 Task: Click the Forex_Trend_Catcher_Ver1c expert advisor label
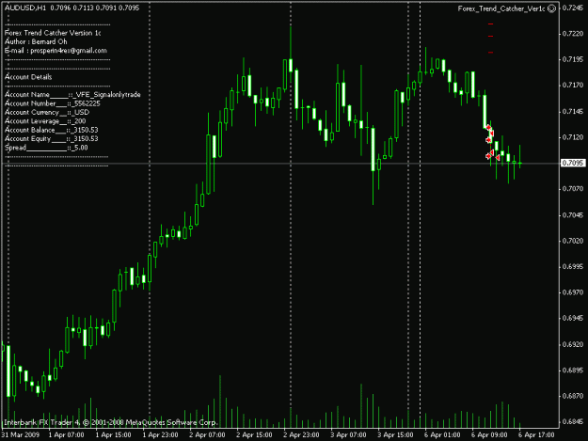click(x=501, y=8)
